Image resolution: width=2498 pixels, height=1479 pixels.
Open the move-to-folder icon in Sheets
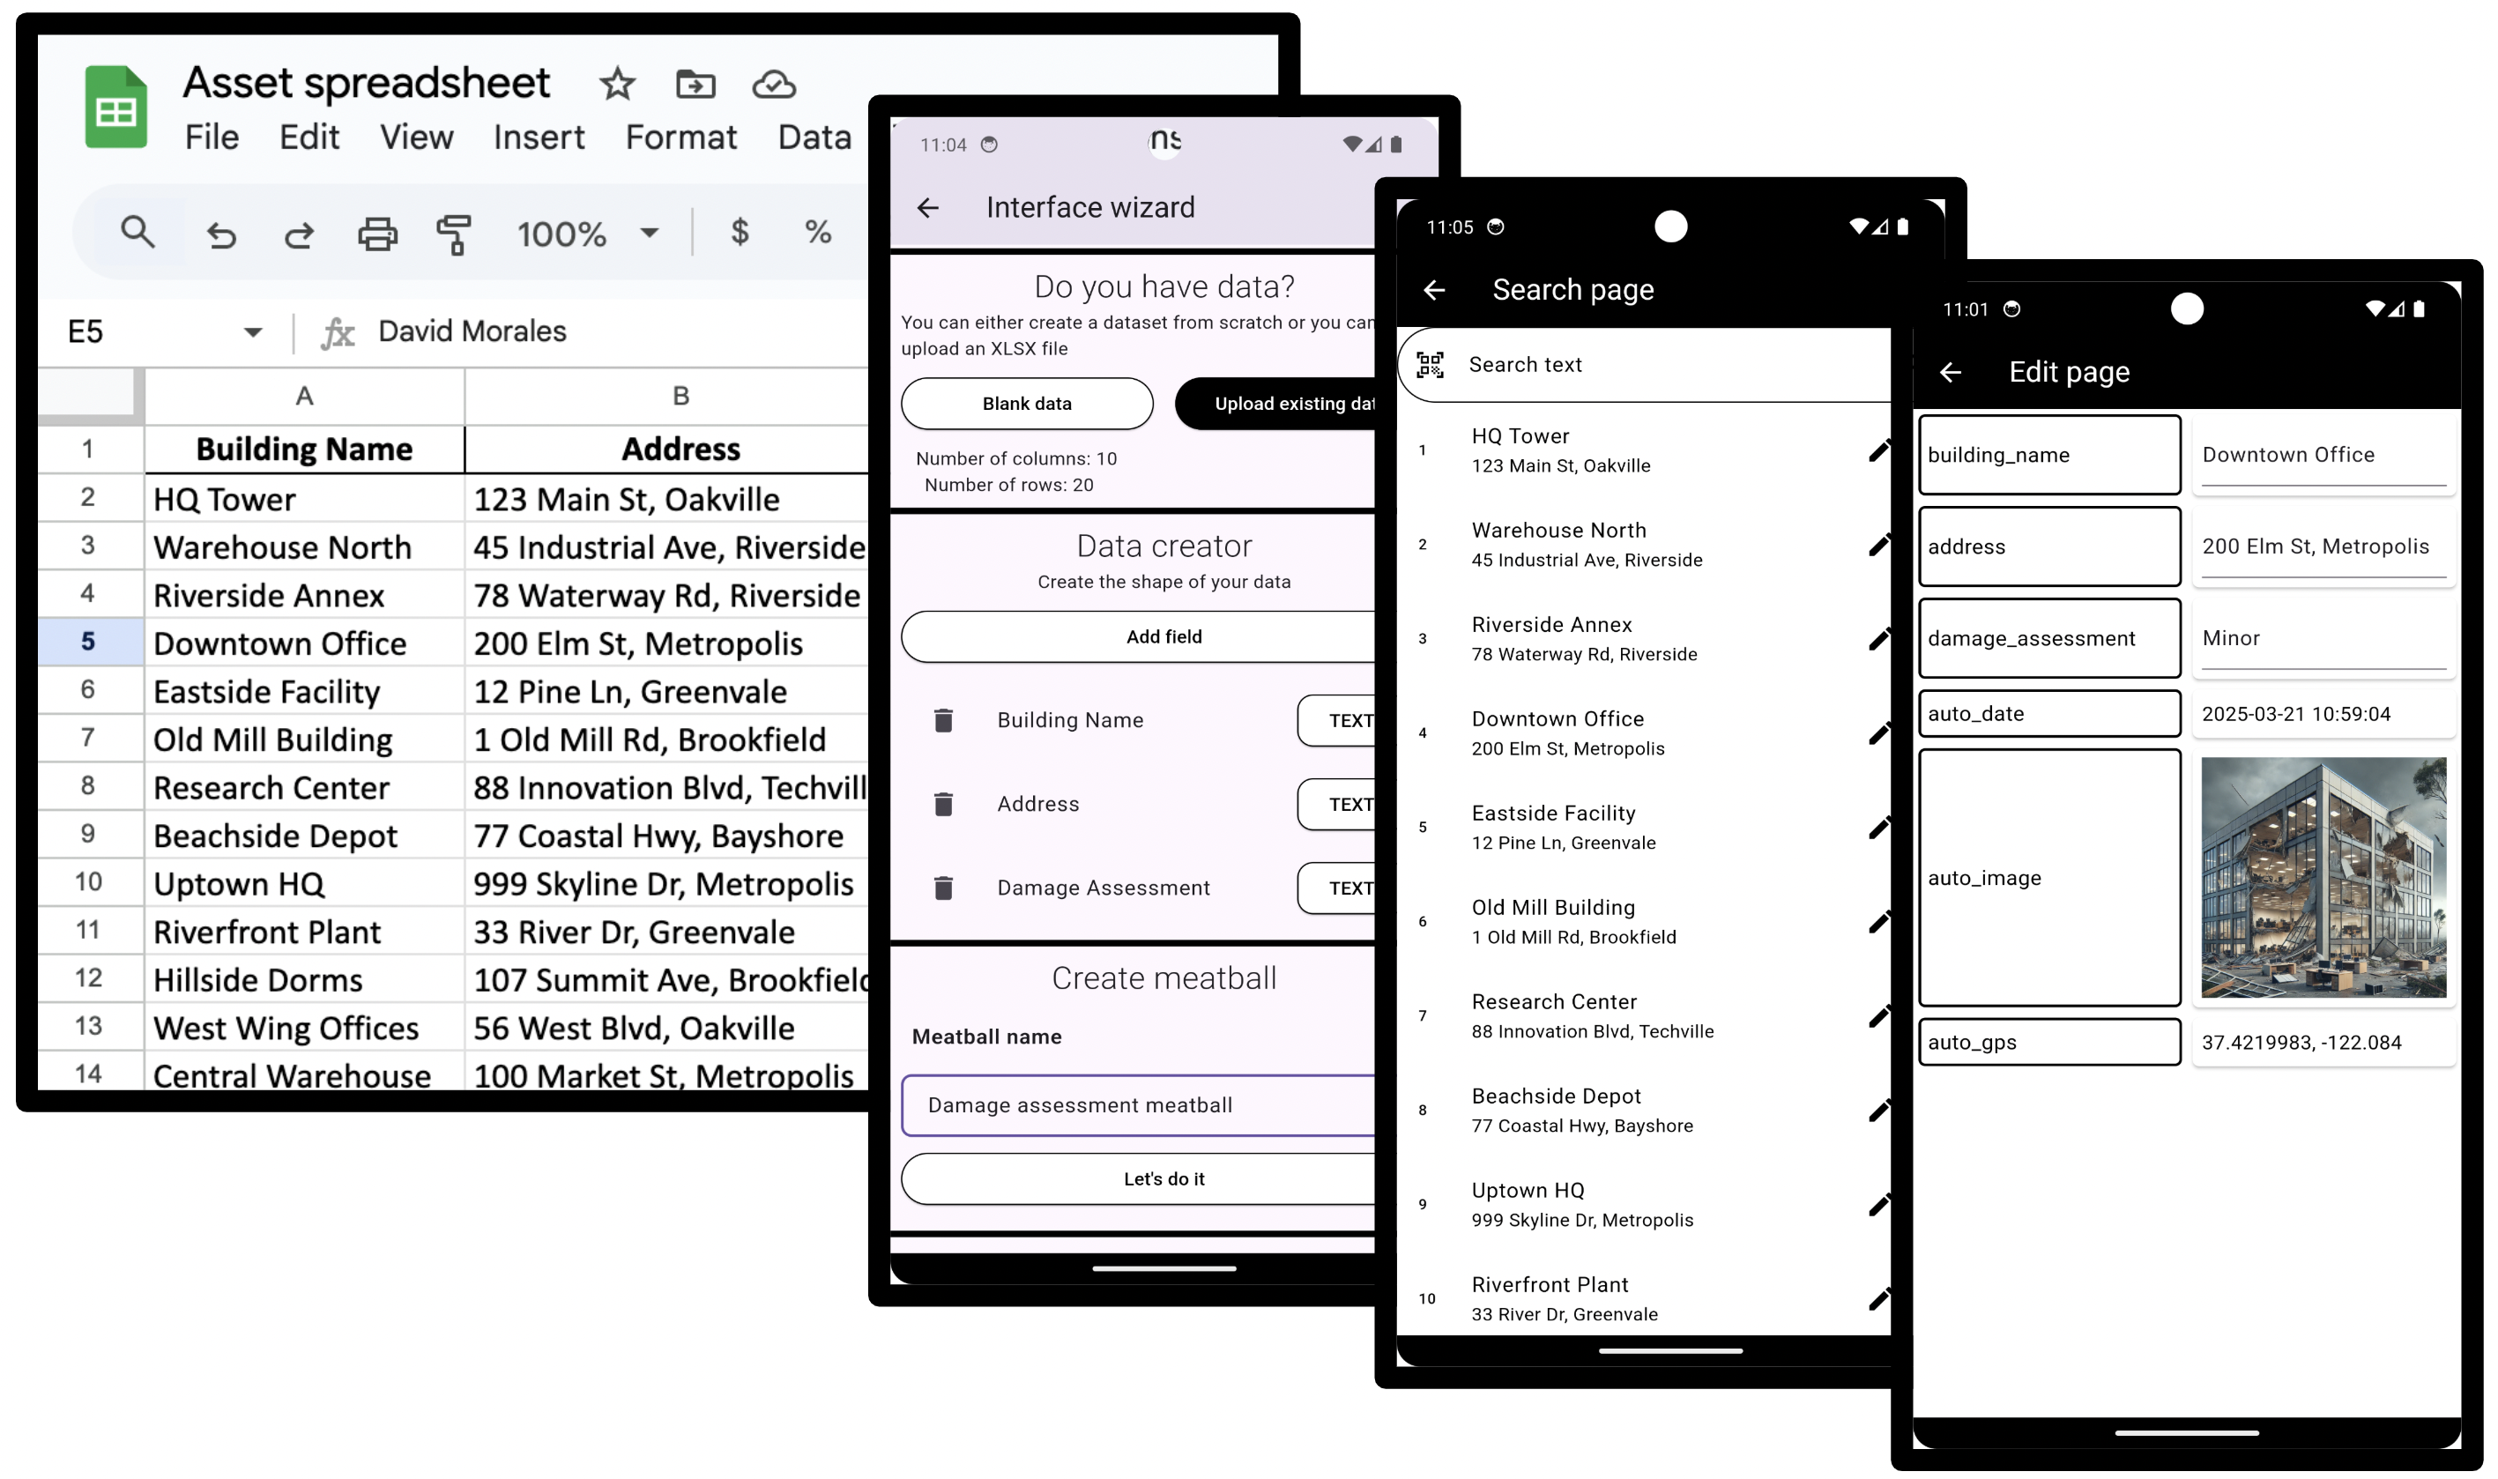[695, 85]
